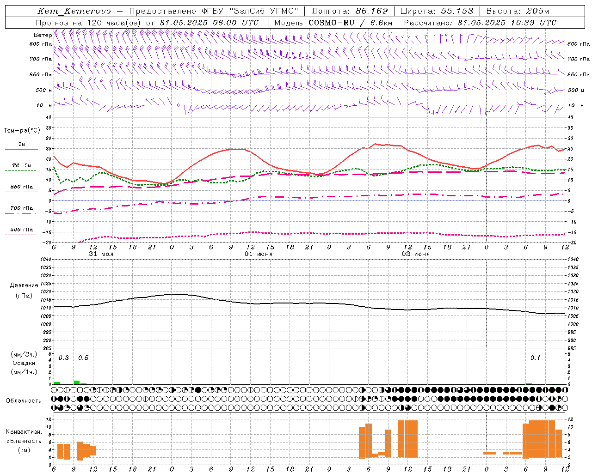Image resolution: width=592 pixels, height=473 pixels.
Task: Click the 0.1 precipitation amount value
Action: 535,358
